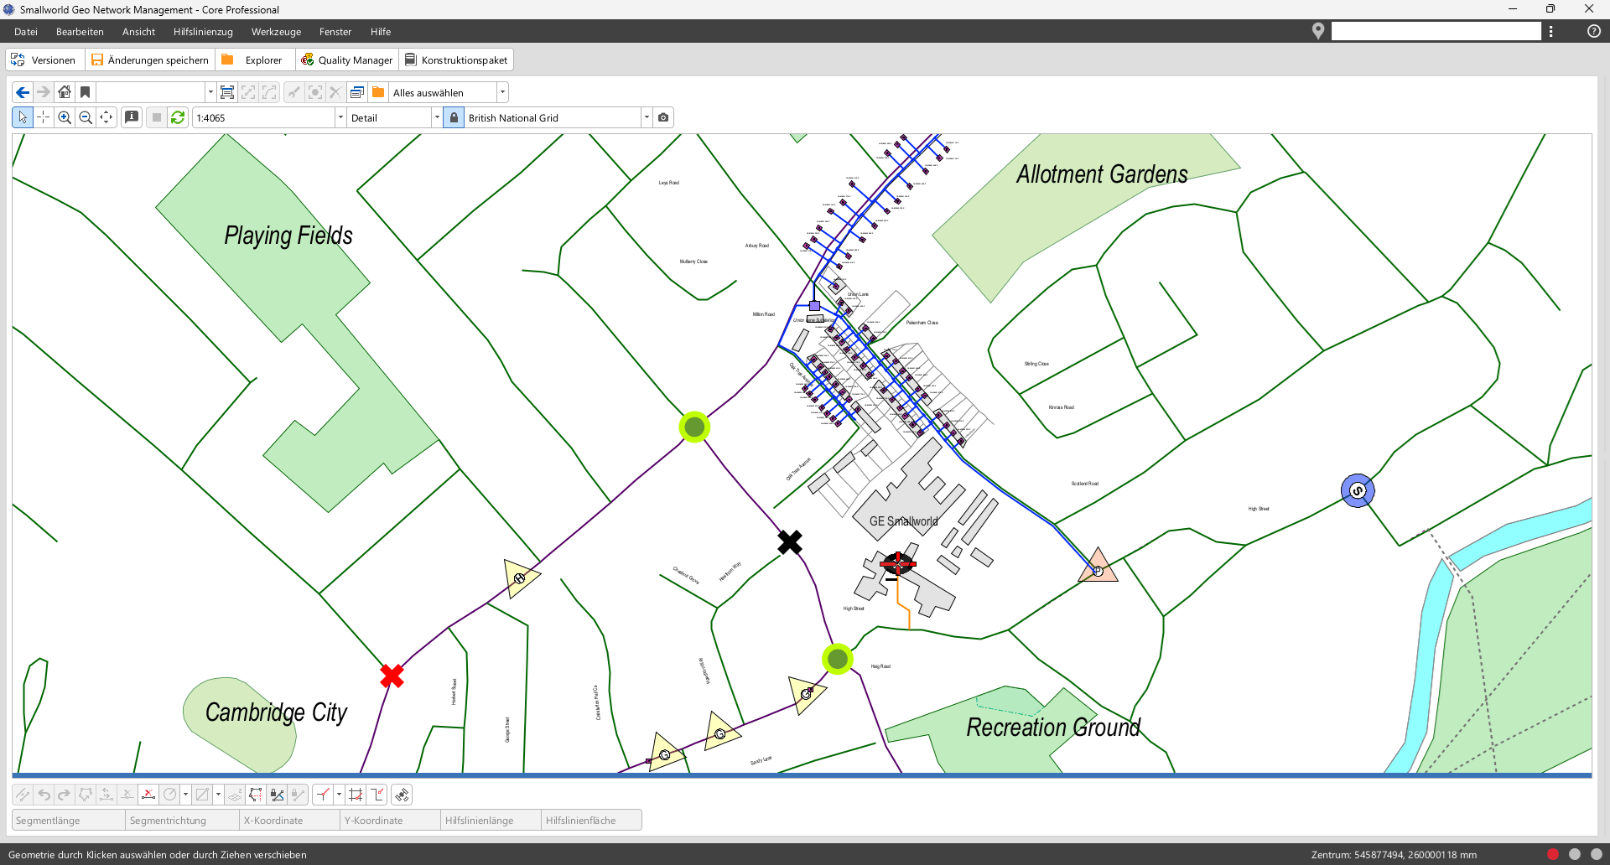Click the help question mark icon

(x=1594, y=31)
